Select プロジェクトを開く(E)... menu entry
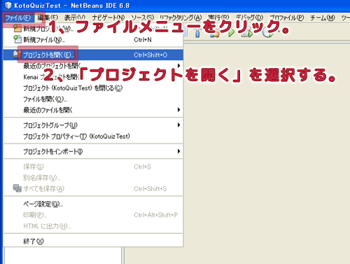Viewport: 350px width, 264px height. click(93, 55)
